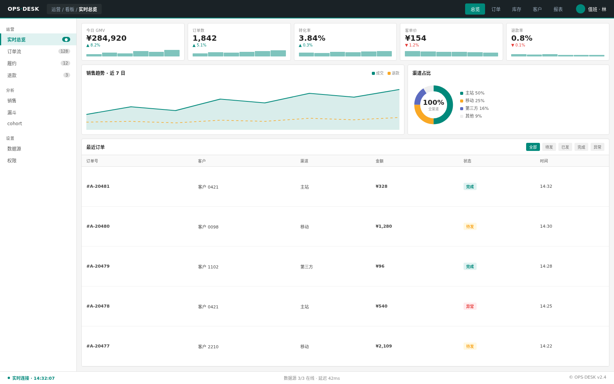The height and width of the screenshot is (384, 614).
Task: Click amount ¥1,280
Action: pos(384,227)
